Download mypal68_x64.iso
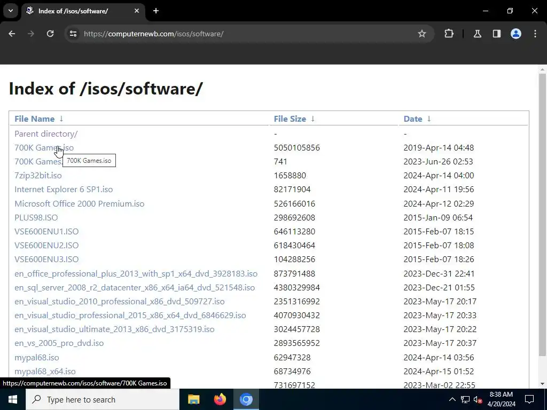 (x=45, y=372)
